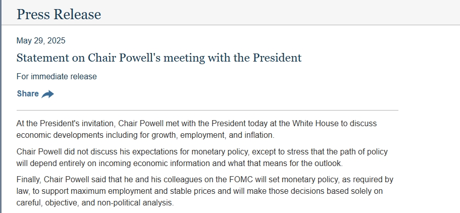Select the statement title about Chair Powell's meeting

point(159,58)
